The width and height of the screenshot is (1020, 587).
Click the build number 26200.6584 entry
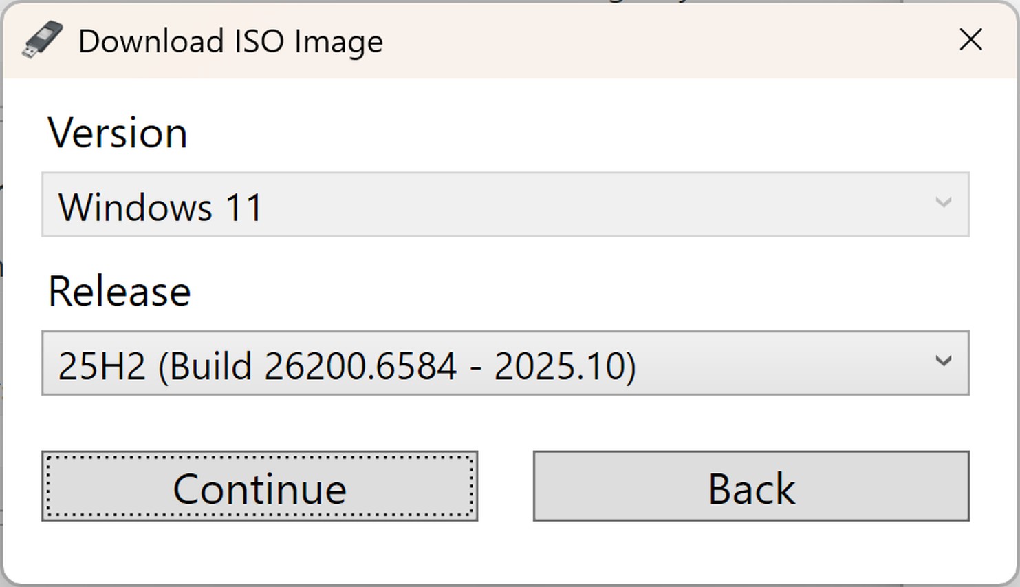point(360,365)
